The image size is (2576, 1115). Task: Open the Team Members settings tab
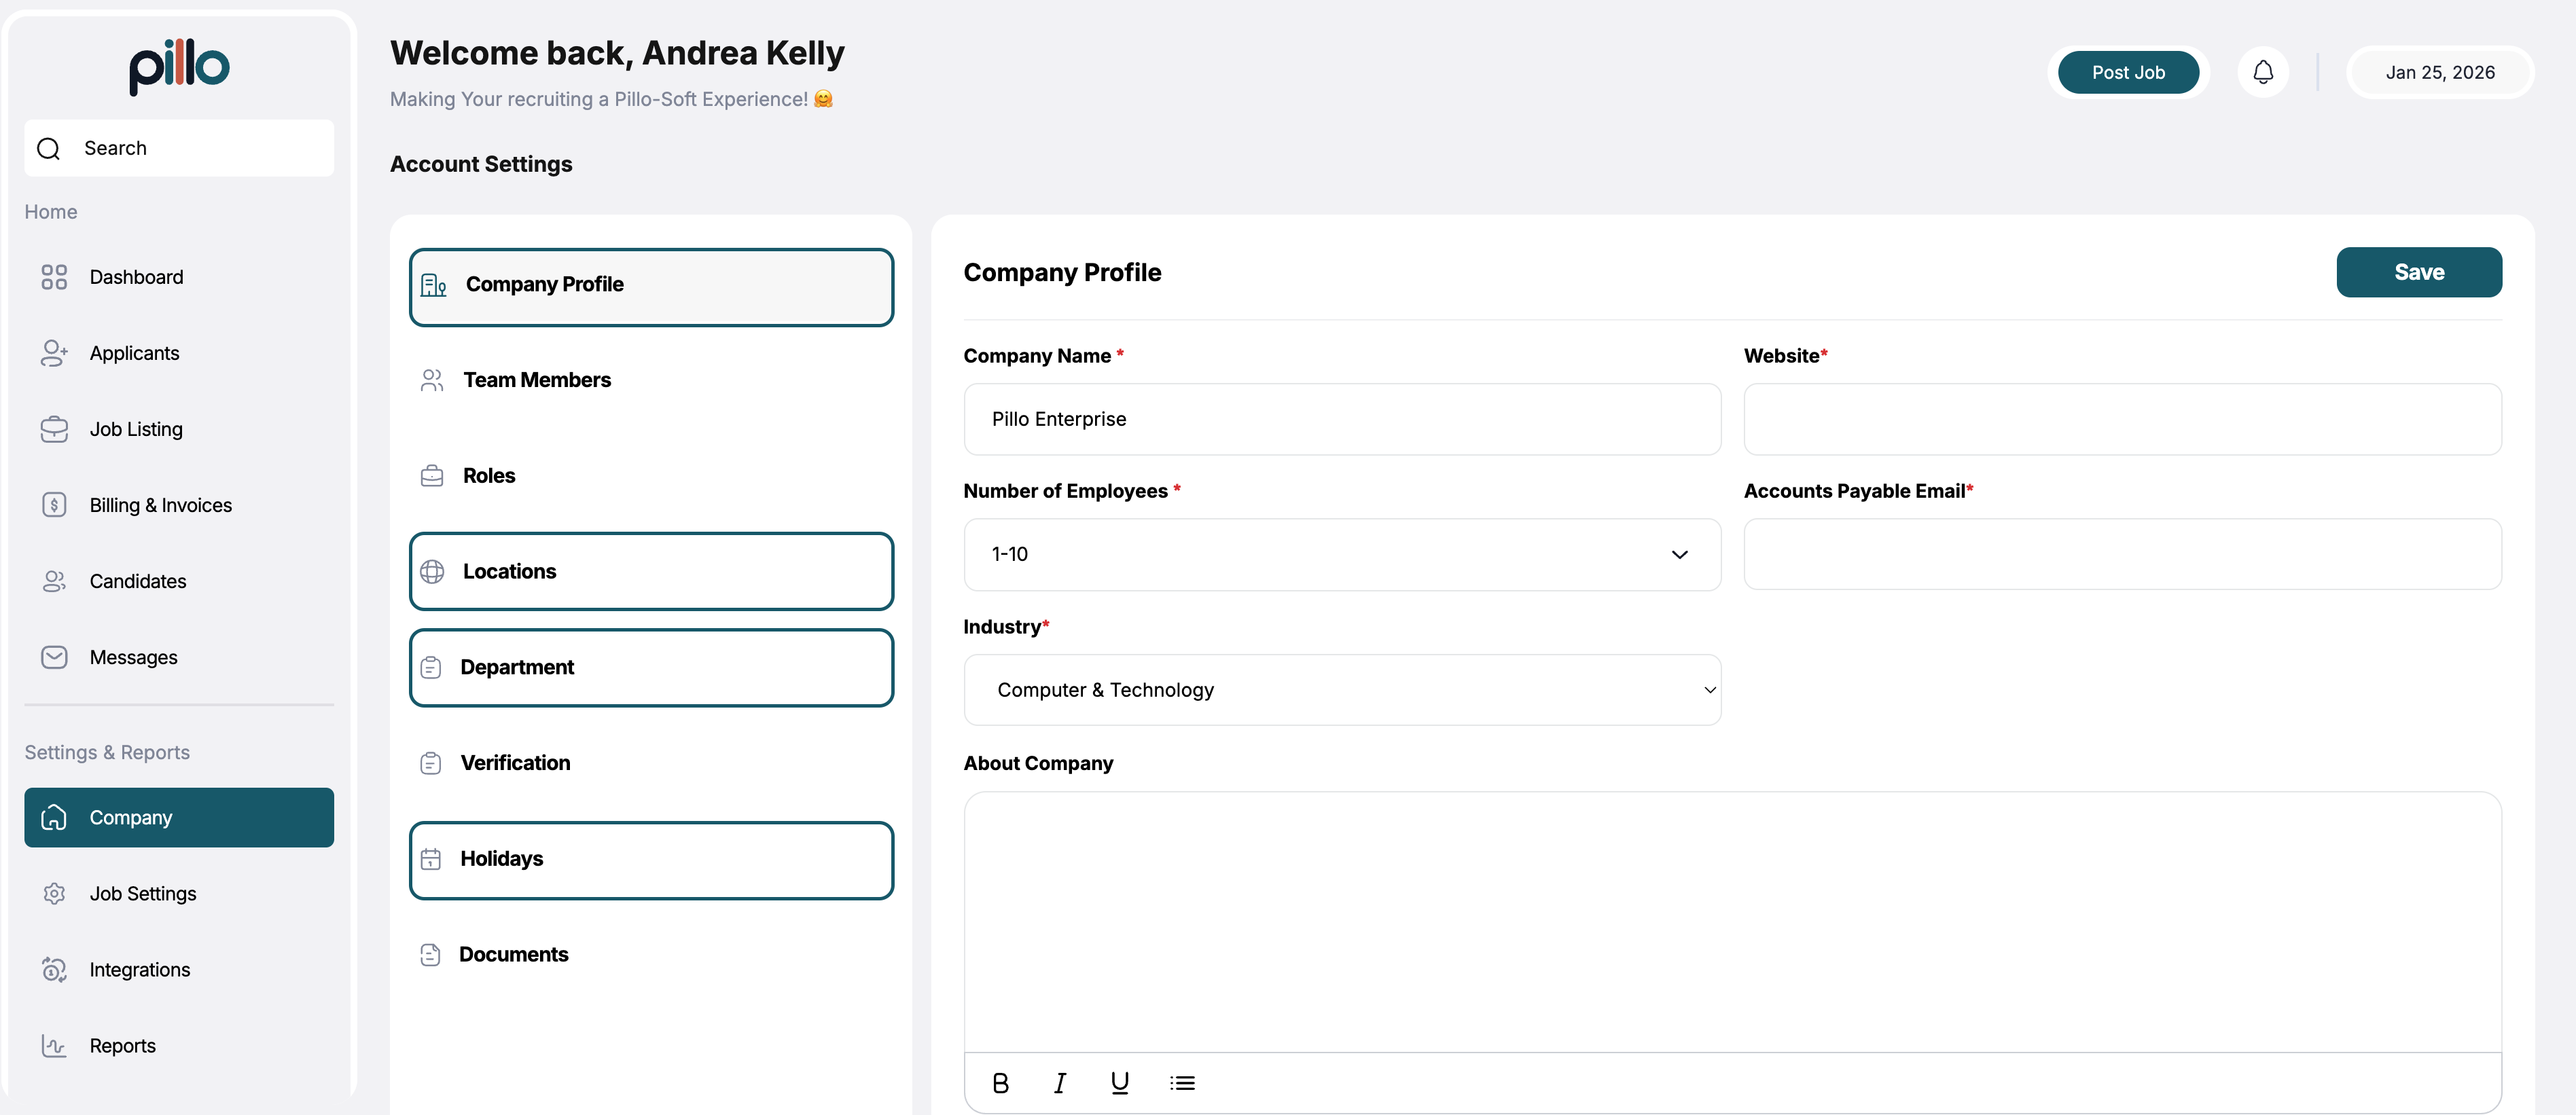point(651,380)
